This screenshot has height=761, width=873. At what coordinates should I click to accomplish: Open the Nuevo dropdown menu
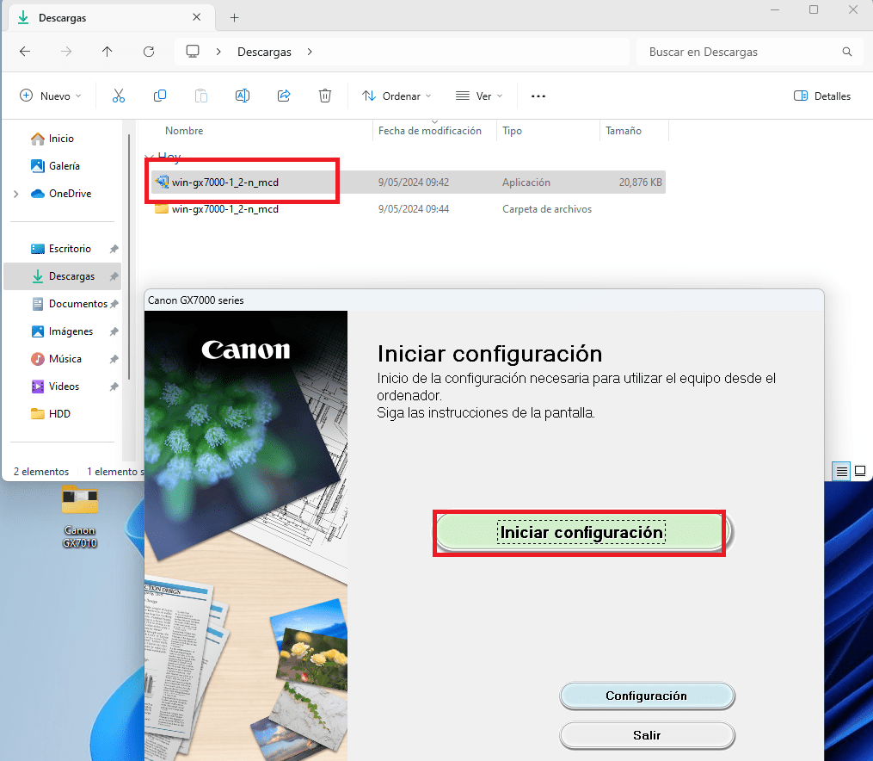point(51,96)
